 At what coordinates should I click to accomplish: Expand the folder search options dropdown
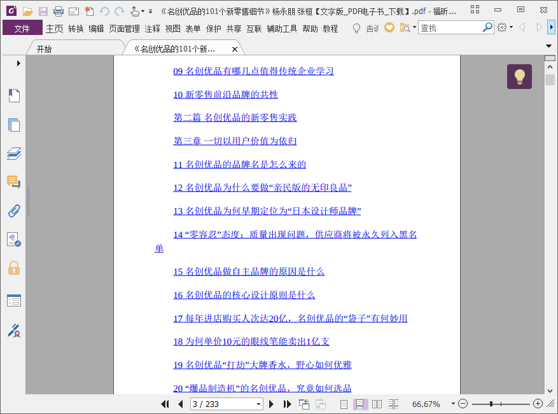tap(414, 27)
